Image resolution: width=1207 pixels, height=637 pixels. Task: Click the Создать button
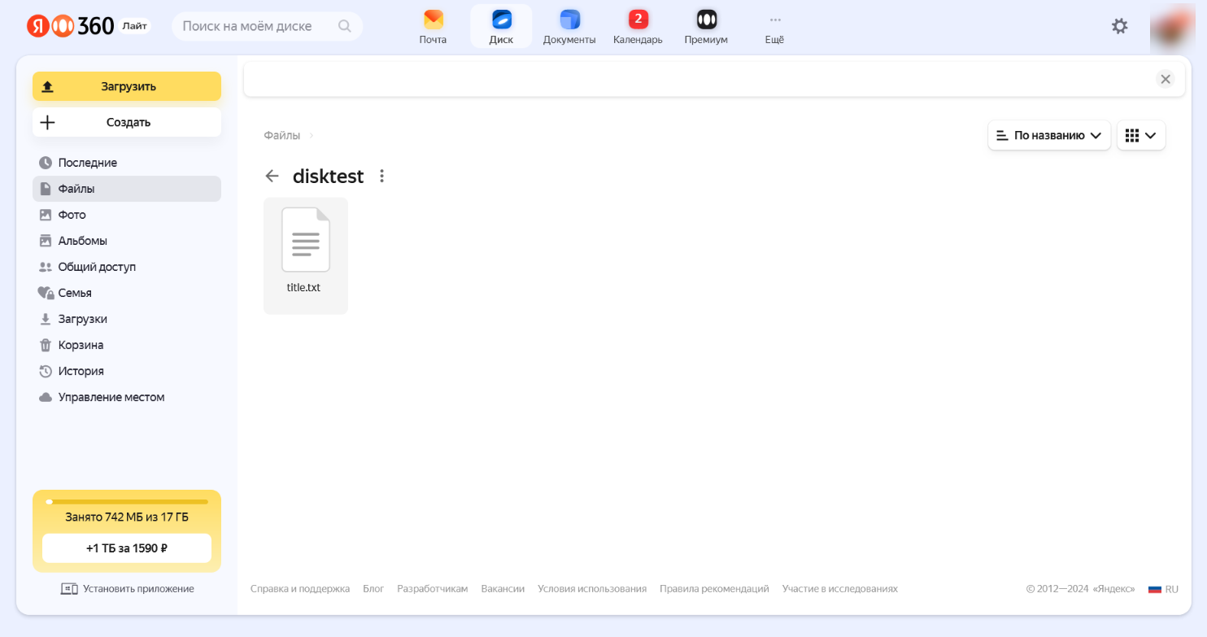click(127, 122)
